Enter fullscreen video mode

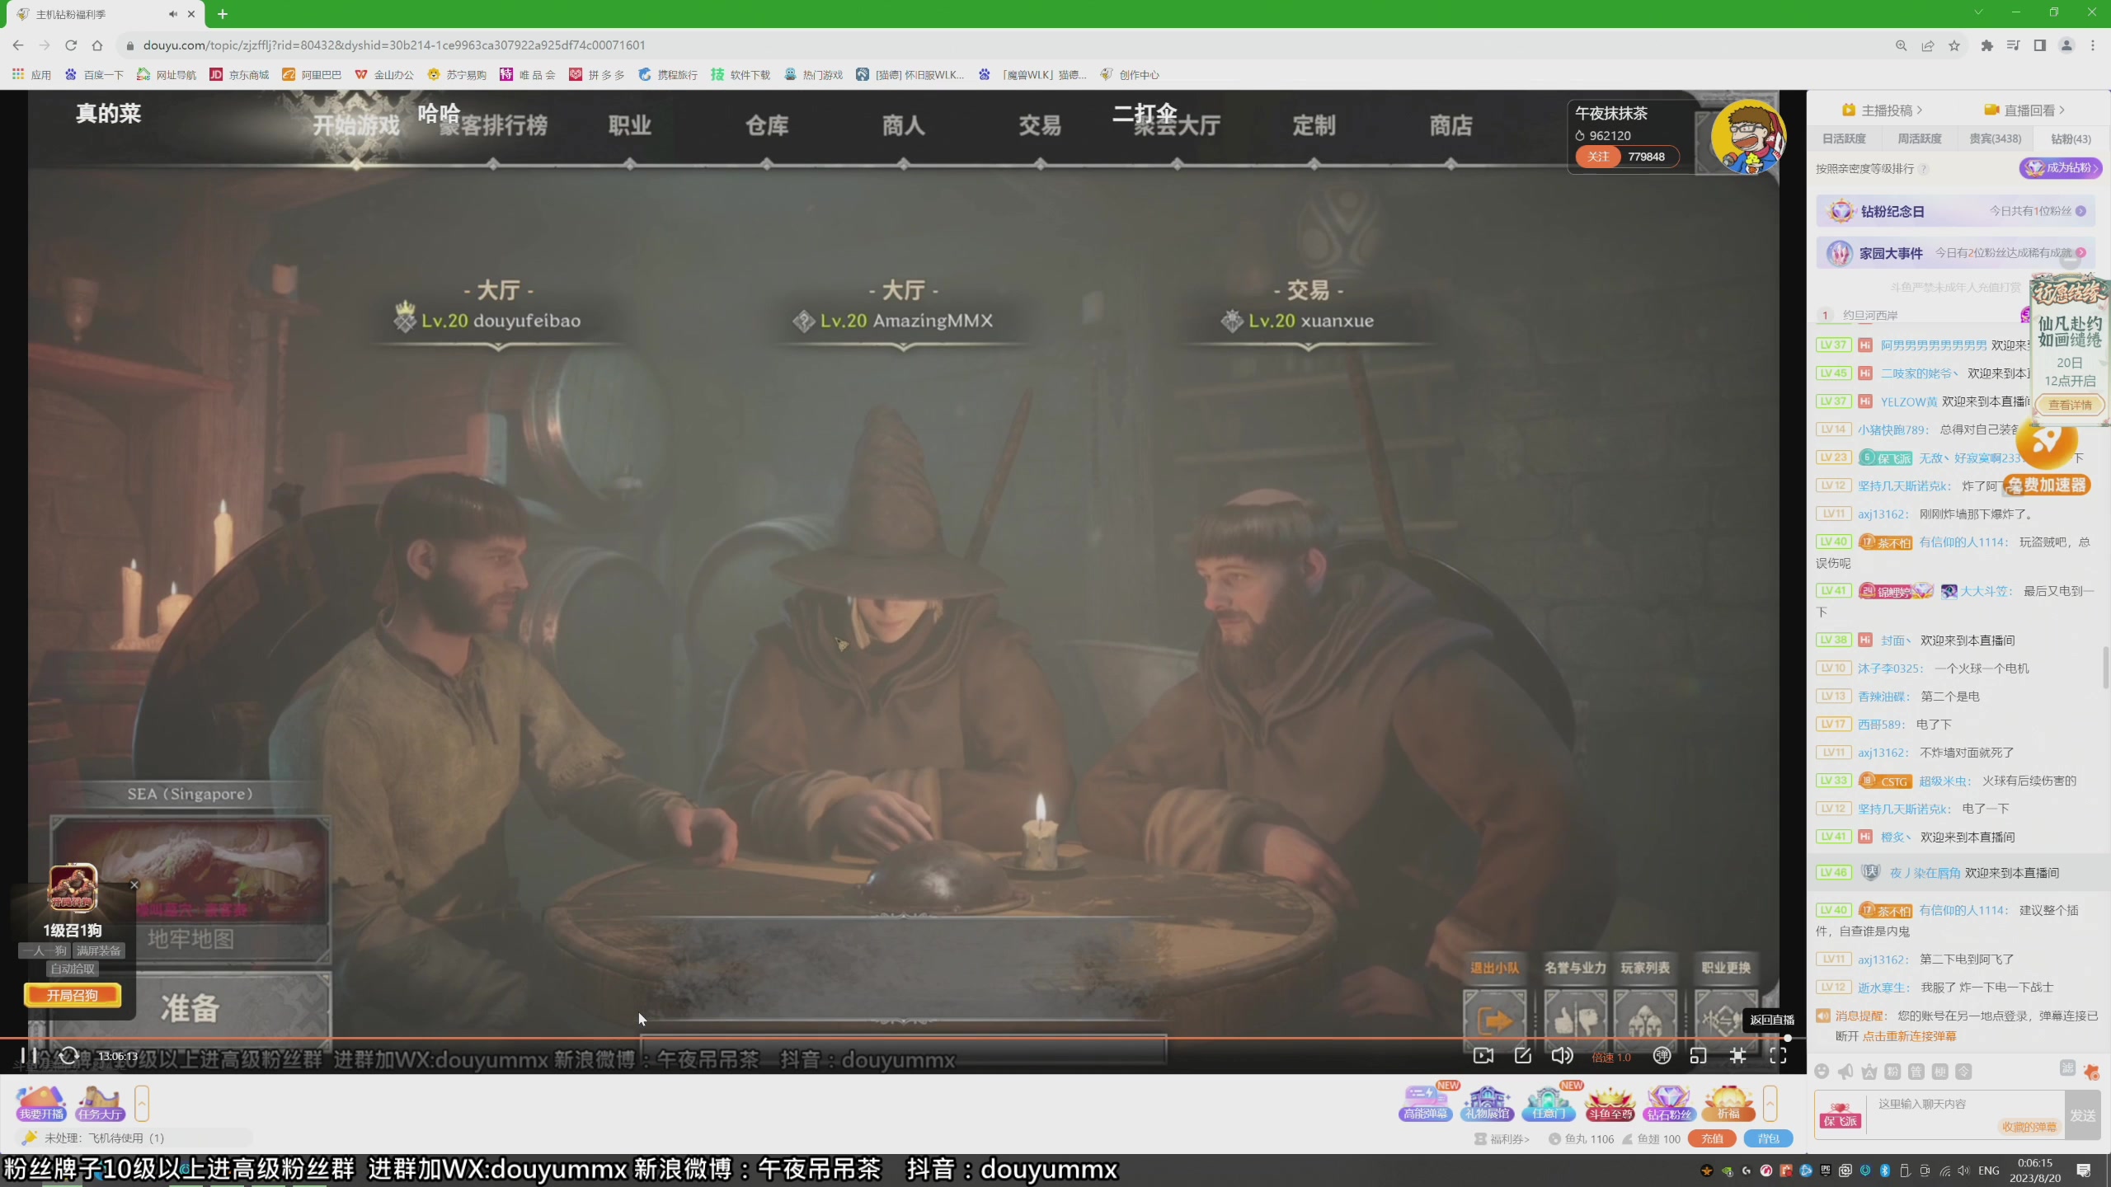click(1778, 1056)
